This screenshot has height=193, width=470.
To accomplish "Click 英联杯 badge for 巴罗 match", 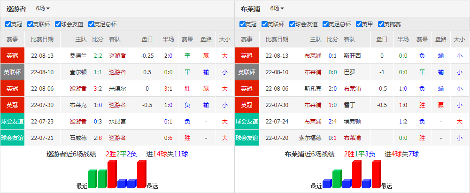I will coord(247,72).
